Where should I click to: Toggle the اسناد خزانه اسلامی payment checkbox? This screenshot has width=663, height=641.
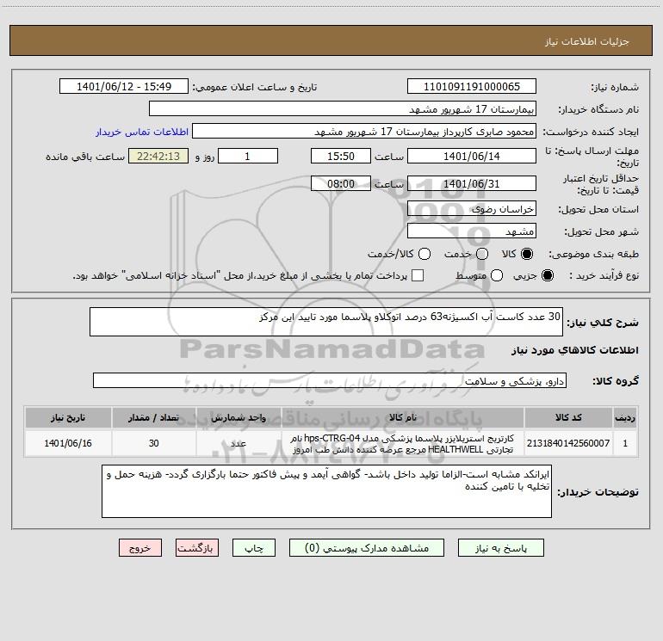418,275
